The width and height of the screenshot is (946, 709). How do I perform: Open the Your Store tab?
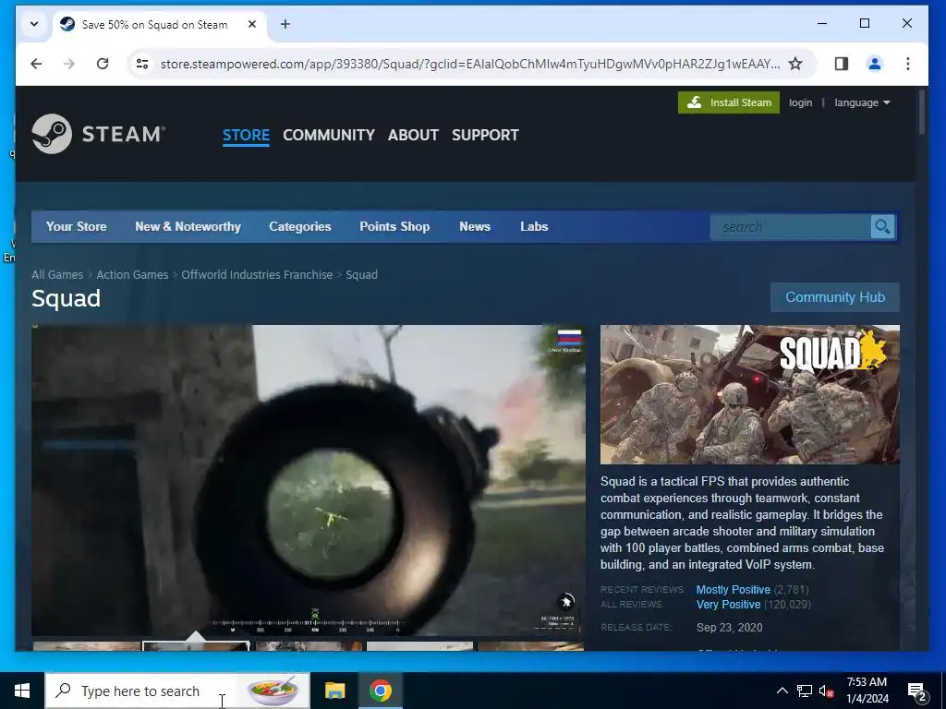coord(76,227)
